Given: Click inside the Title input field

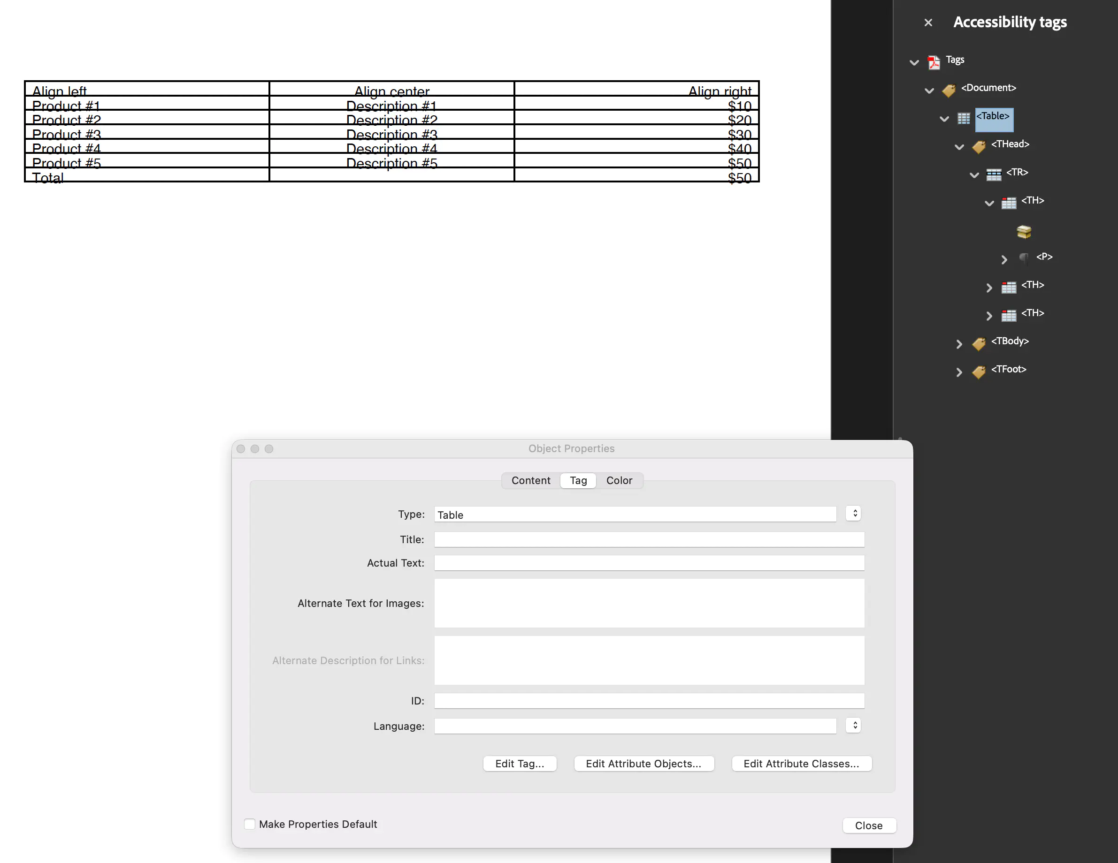Looking at the screenshot, I should click(649, 539).
